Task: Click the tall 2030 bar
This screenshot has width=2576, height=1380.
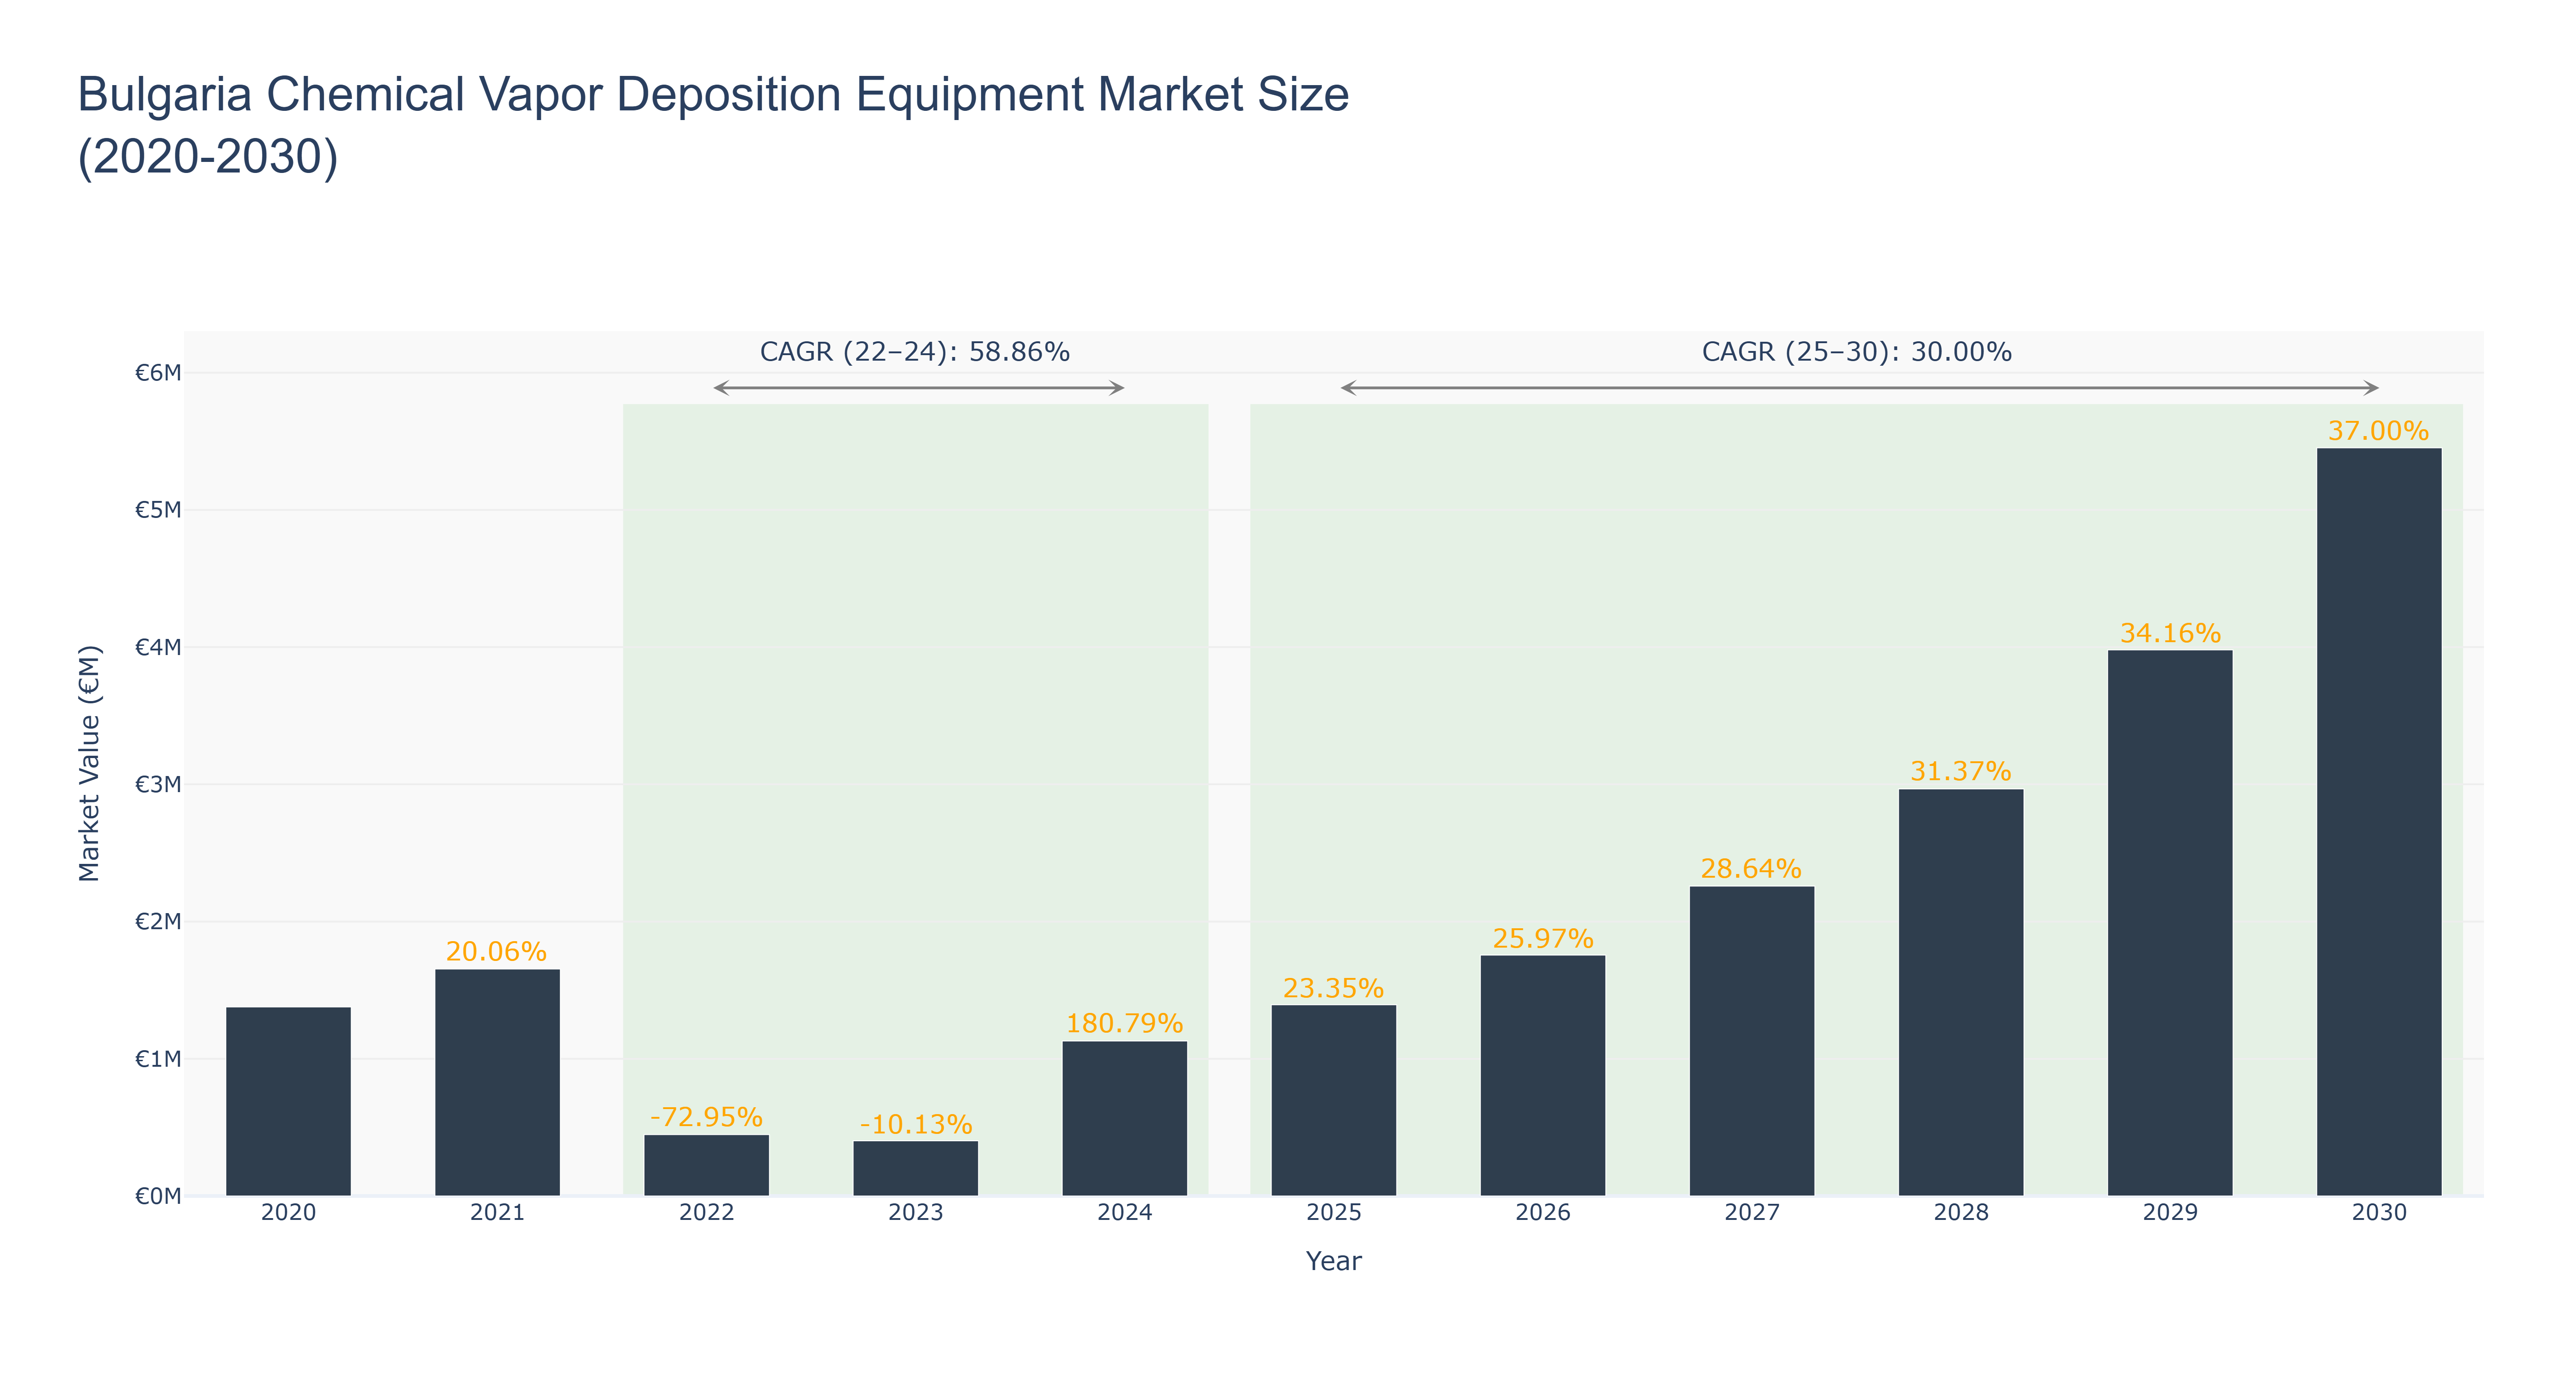Action: 2378,822
